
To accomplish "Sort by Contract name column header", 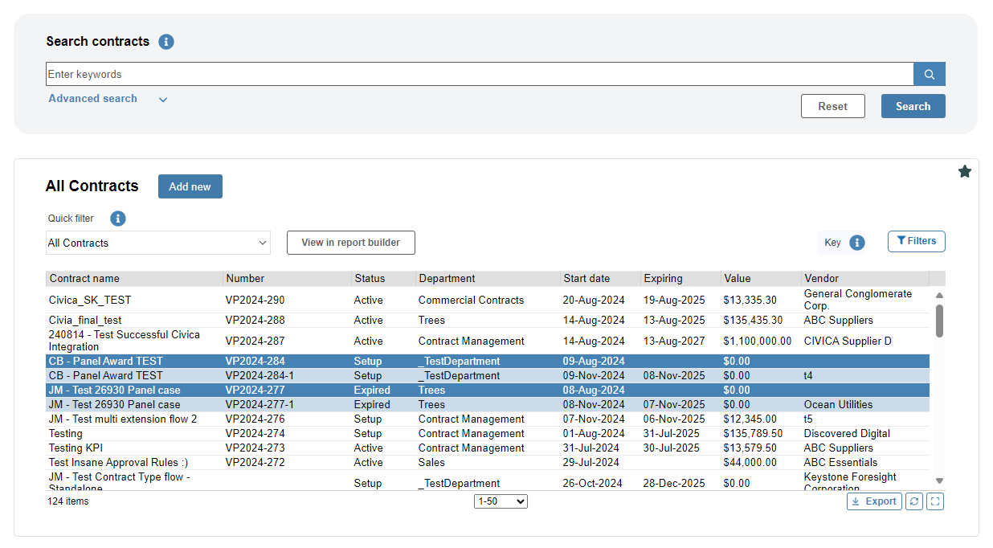I will pyautogui.click(x=134, y=279).
